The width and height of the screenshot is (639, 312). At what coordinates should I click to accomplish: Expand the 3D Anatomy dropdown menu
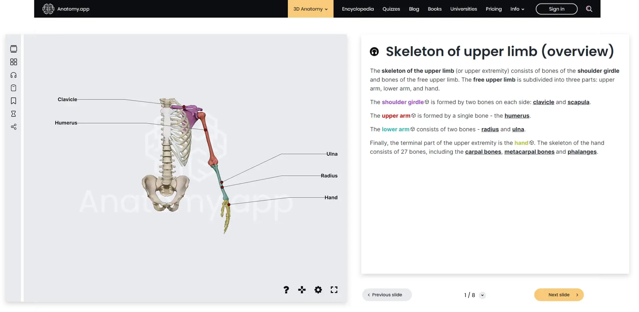310,9
